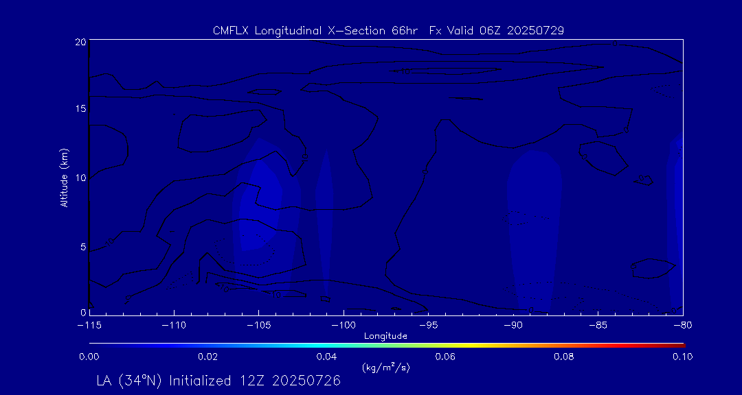Select the Valid 06Z 20250729 timestamp text
The width and height of the screenshot is (742, 395).
pos(506,30)
